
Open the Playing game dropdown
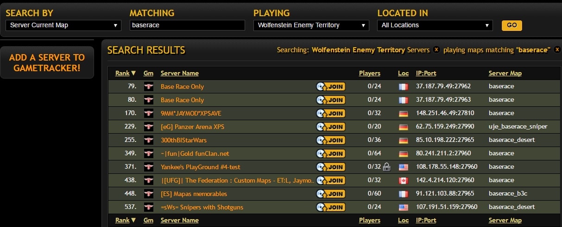(311, 25)
